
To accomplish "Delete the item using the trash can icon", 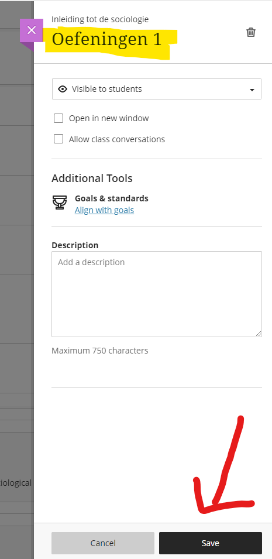I will pyautogui.click(x=251, y=32).
